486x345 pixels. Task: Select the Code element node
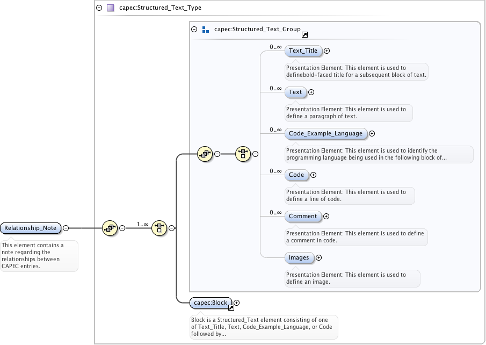click(x=296, y=175)
